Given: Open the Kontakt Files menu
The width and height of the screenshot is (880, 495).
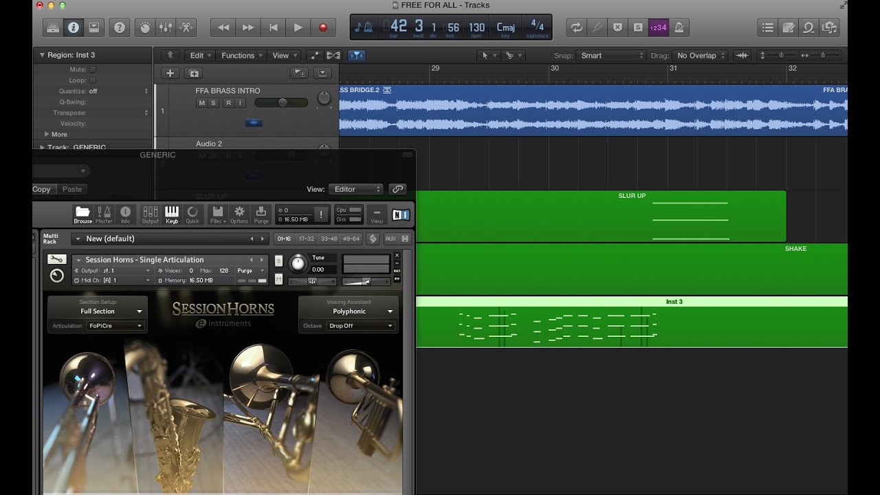Looking at the screenshot, I should [x=218, y=214].
